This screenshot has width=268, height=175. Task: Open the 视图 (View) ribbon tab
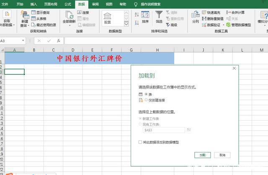(x=109, y=4)
